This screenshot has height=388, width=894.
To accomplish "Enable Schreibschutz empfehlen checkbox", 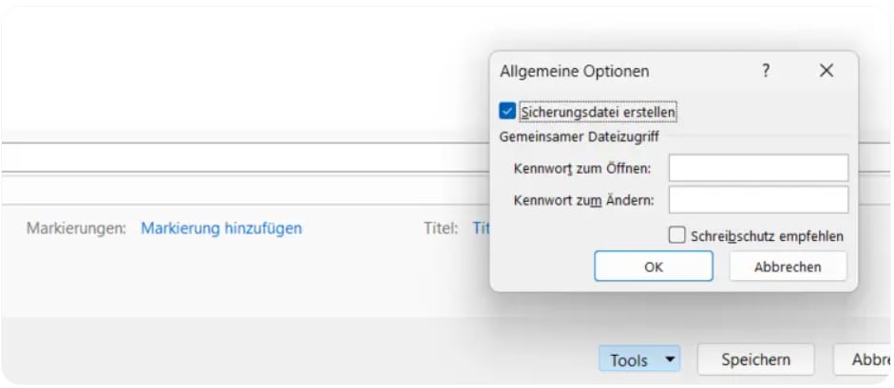I will [676, 235].
